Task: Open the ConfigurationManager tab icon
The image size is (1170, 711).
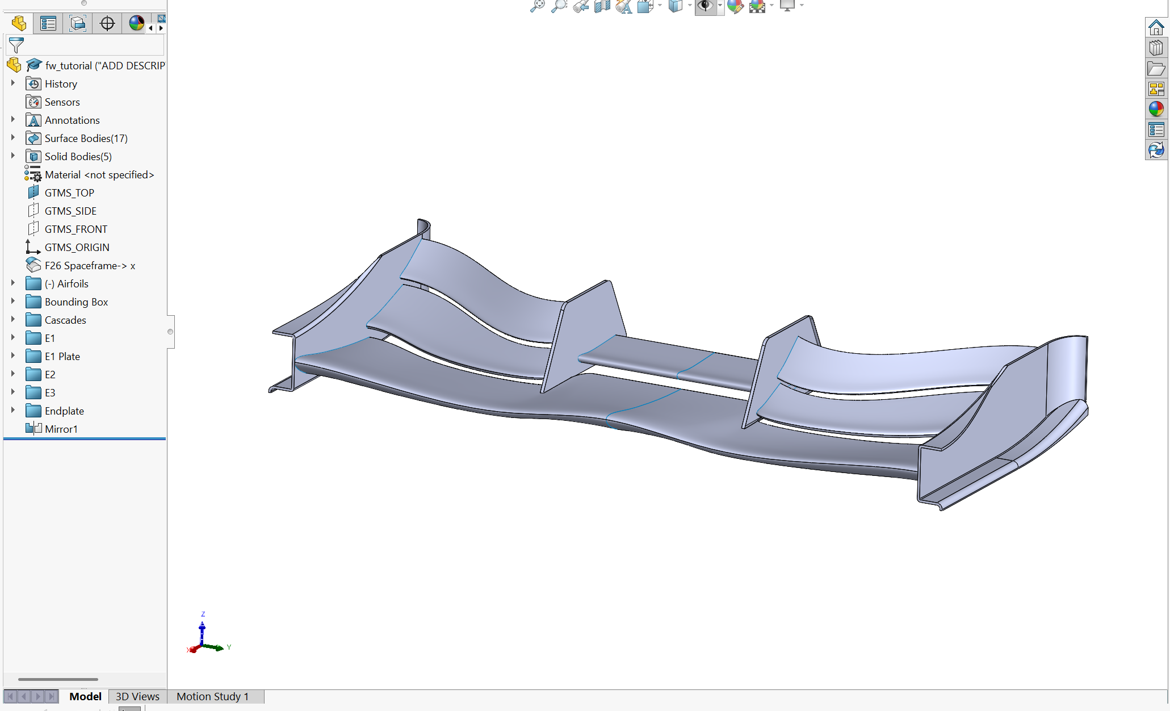Action: (x=77, y=23)
